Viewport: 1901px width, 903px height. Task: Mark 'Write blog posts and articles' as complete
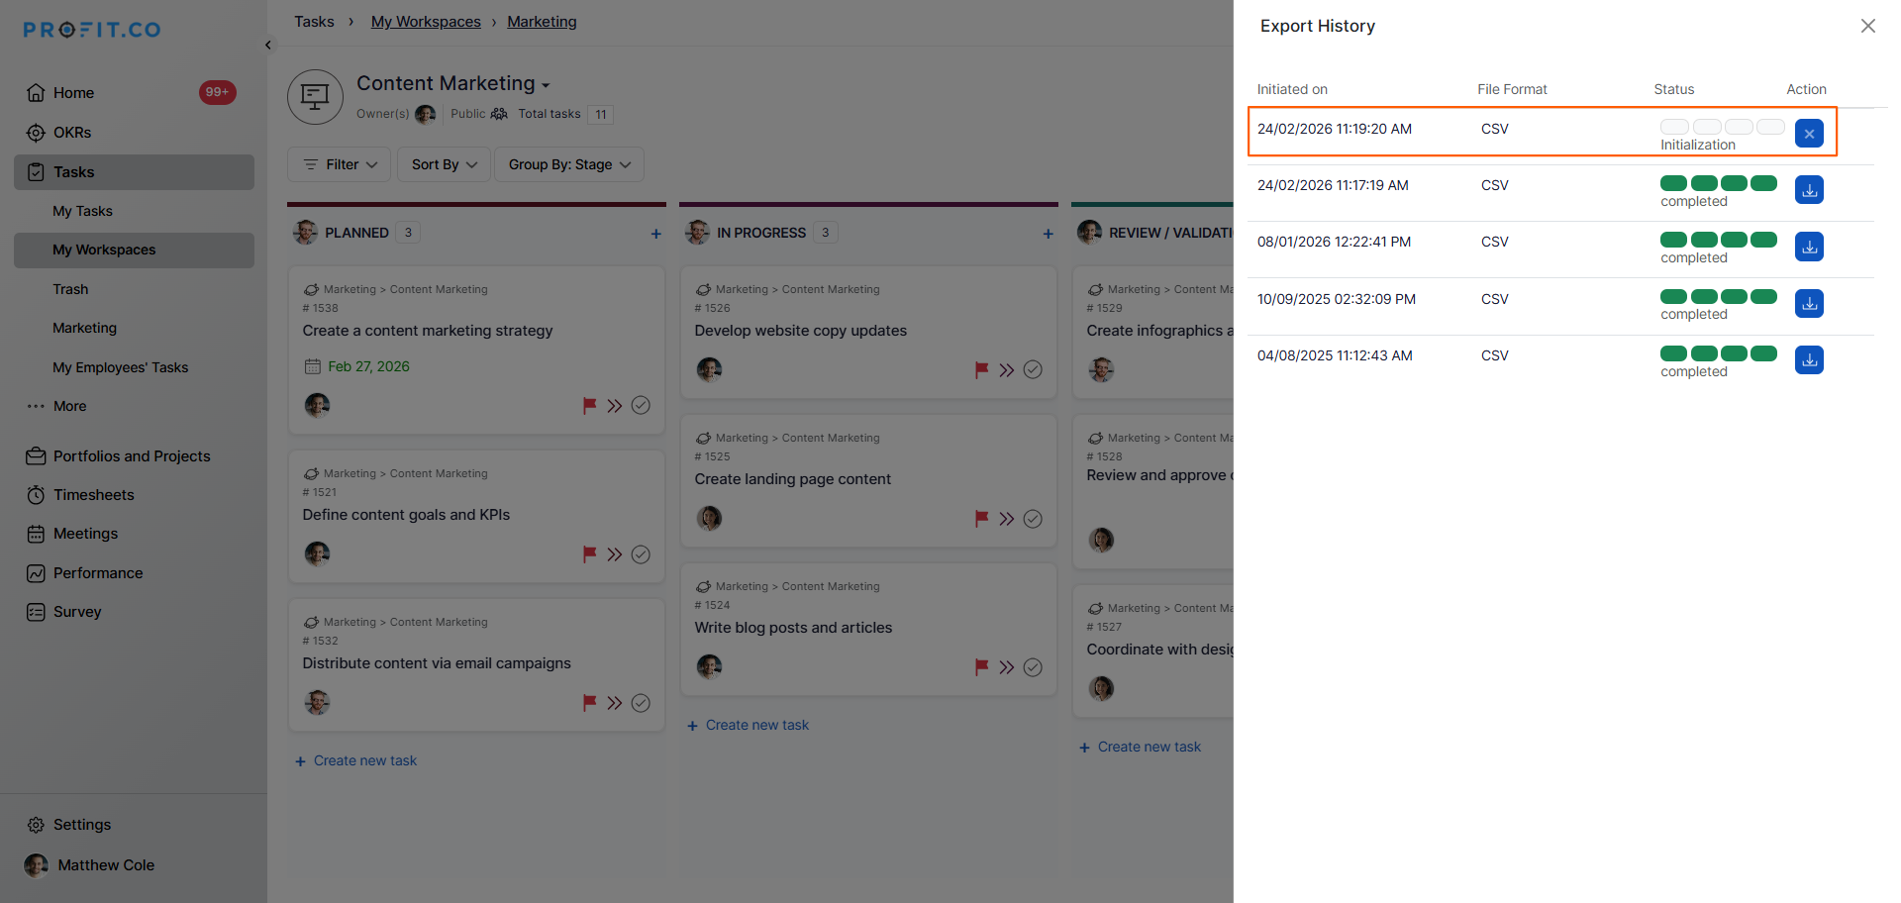(x=1033, y=667)
